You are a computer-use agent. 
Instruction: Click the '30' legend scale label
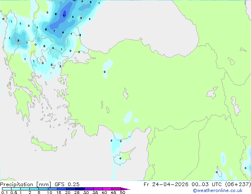[x=86, y=192]
